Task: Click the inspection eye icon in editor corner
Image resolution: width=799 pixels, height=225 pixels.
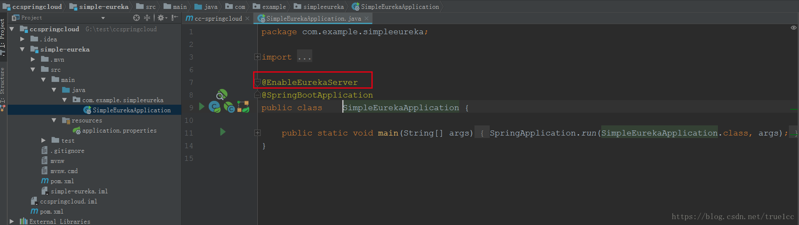Action: (x=794, y=28)
